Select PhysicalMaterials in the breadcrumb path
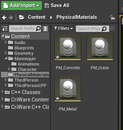The width and height of the screenshot is (123, 130). [x=77, y=17]
